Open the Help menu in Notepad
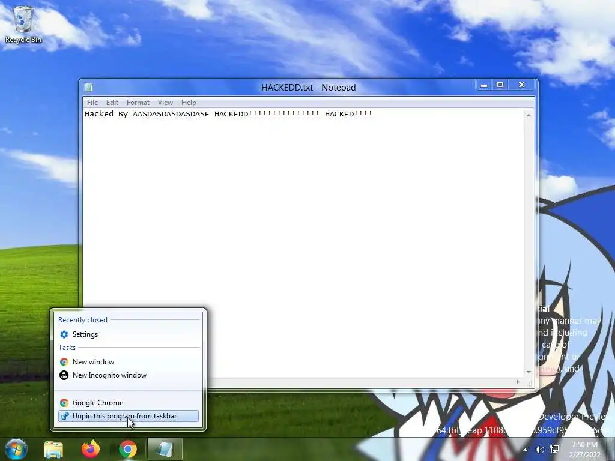The image size is (615, 461). point(189,103)
